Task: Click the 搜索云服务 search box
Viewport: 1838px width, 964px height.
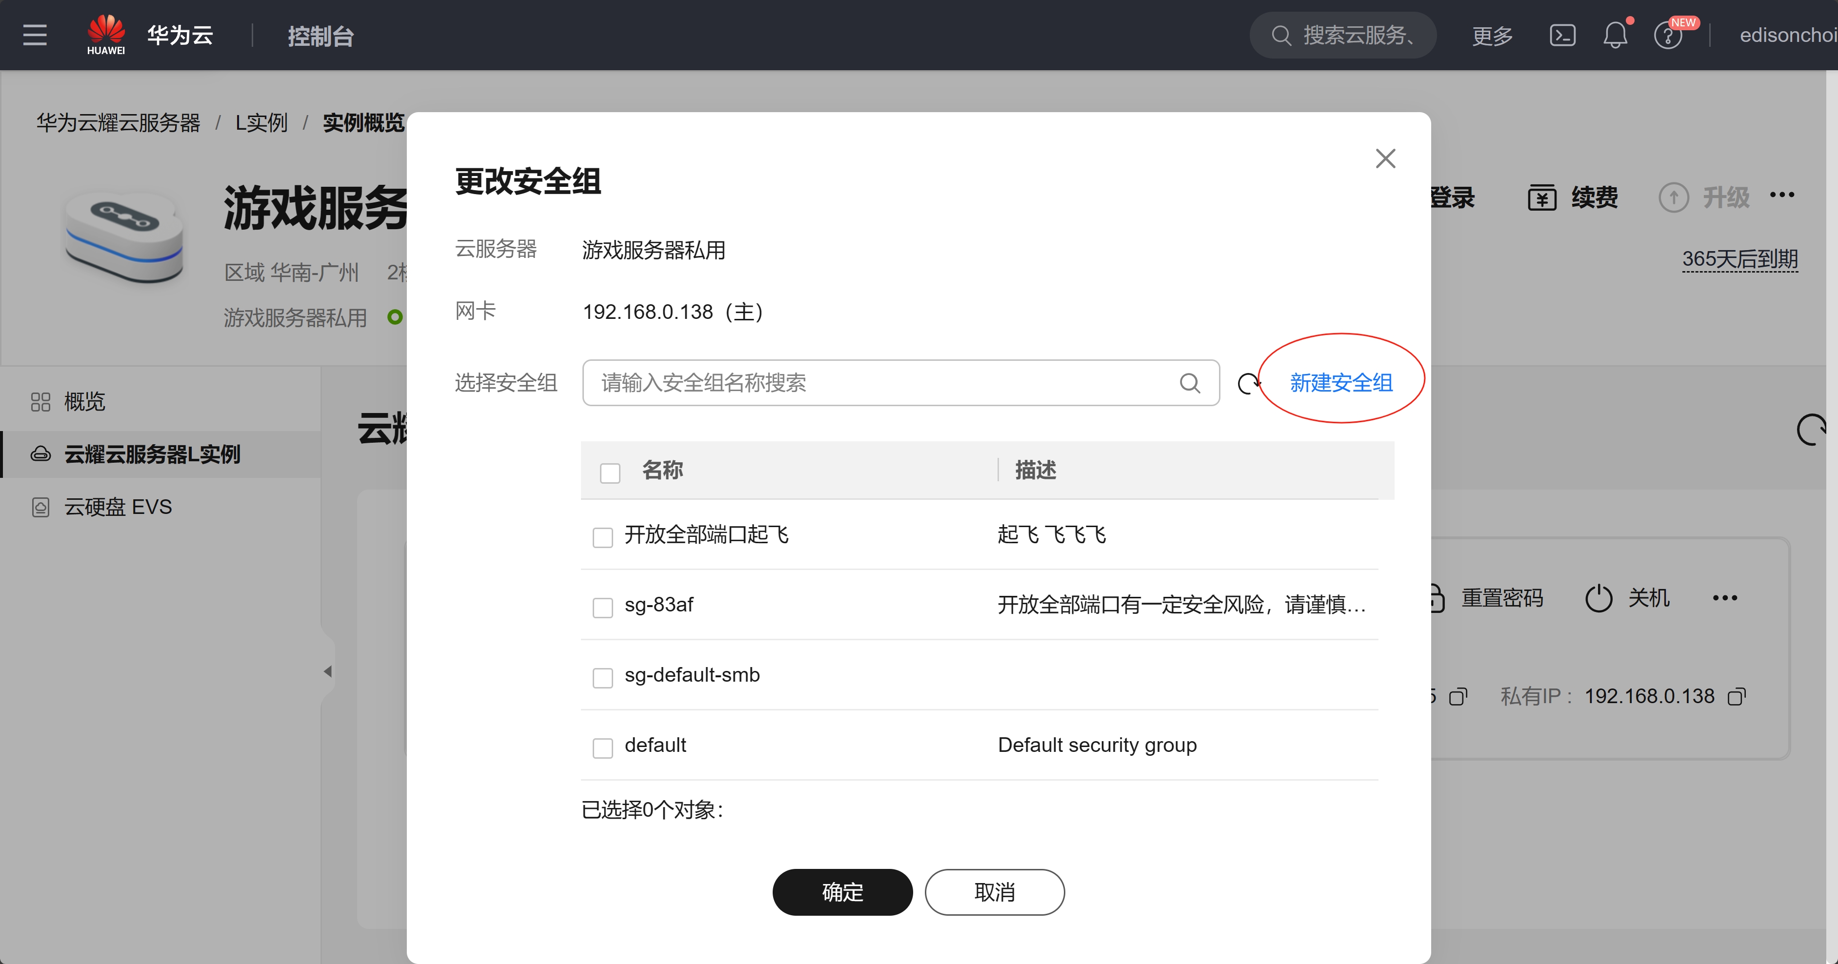Action: click(x=1343, y=35)
